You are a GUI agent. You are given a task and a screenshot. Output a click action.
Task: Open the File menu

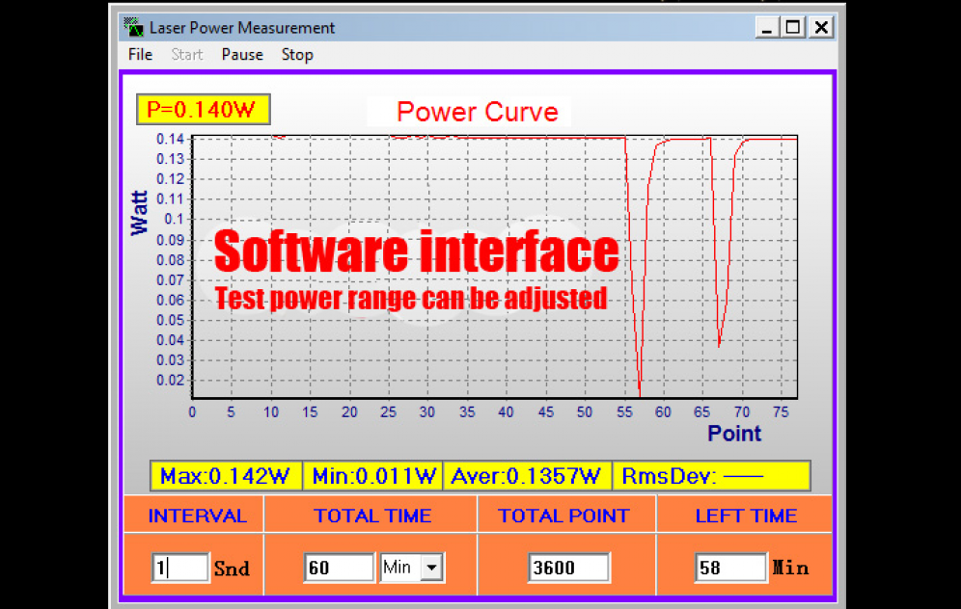140,55
